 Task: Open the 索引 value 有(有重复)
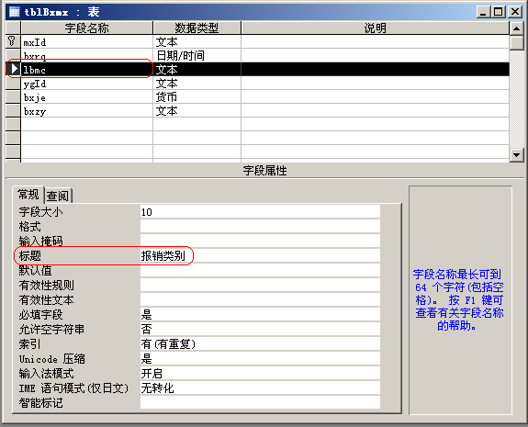260,343
